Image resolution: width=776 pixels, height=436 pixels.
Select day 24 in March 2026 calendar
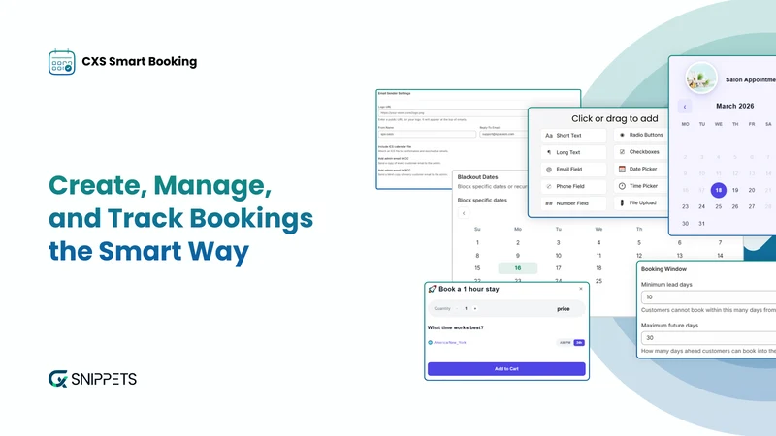point(701,206)
